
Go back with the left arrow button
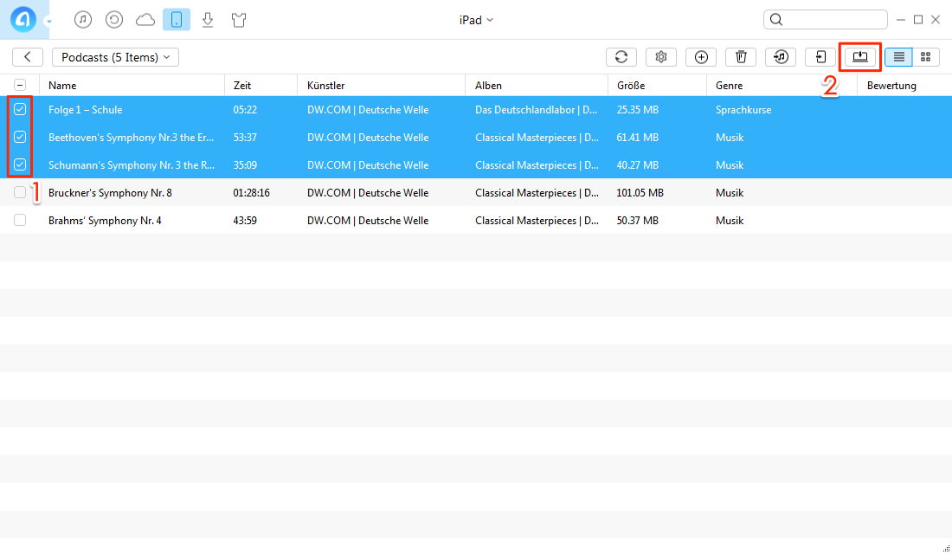click(28, 57)
